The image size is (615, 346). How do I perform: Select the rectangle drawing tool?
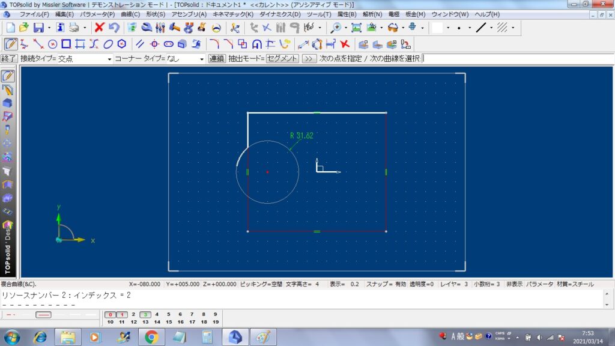click(66, 44)
